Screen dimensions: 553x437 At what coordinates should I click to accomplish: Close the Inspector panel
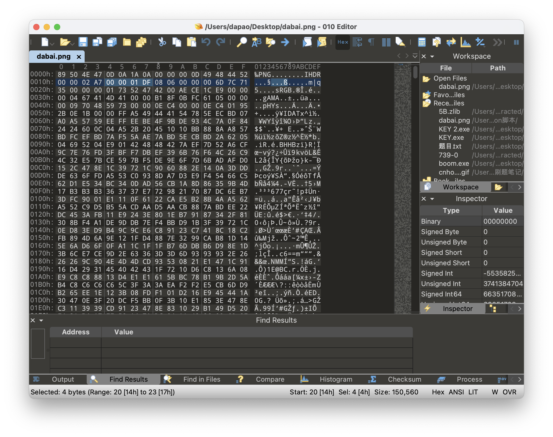pos(424,199)
